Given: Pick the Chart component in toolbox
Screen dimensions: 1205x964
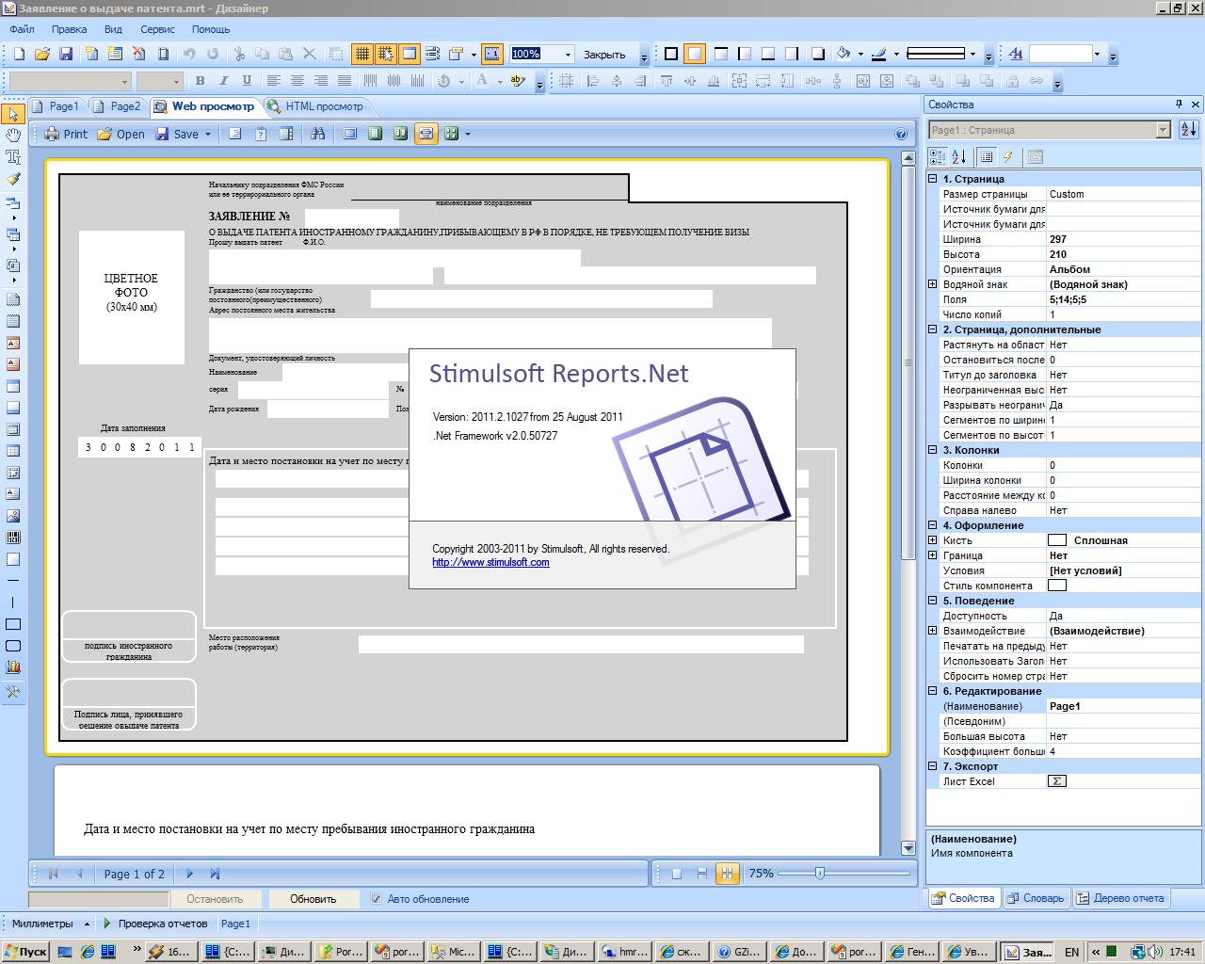Looking at the screenshot, I should tap(13, 667).
